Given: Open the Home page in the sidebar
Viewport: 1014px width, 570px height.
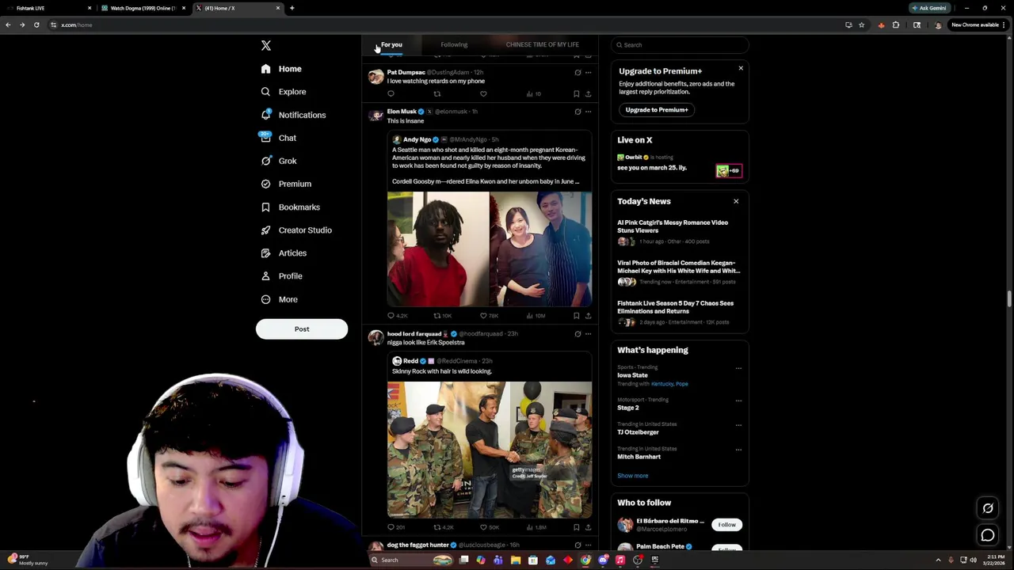Looking at the screenshot, I should click(281, 69).
